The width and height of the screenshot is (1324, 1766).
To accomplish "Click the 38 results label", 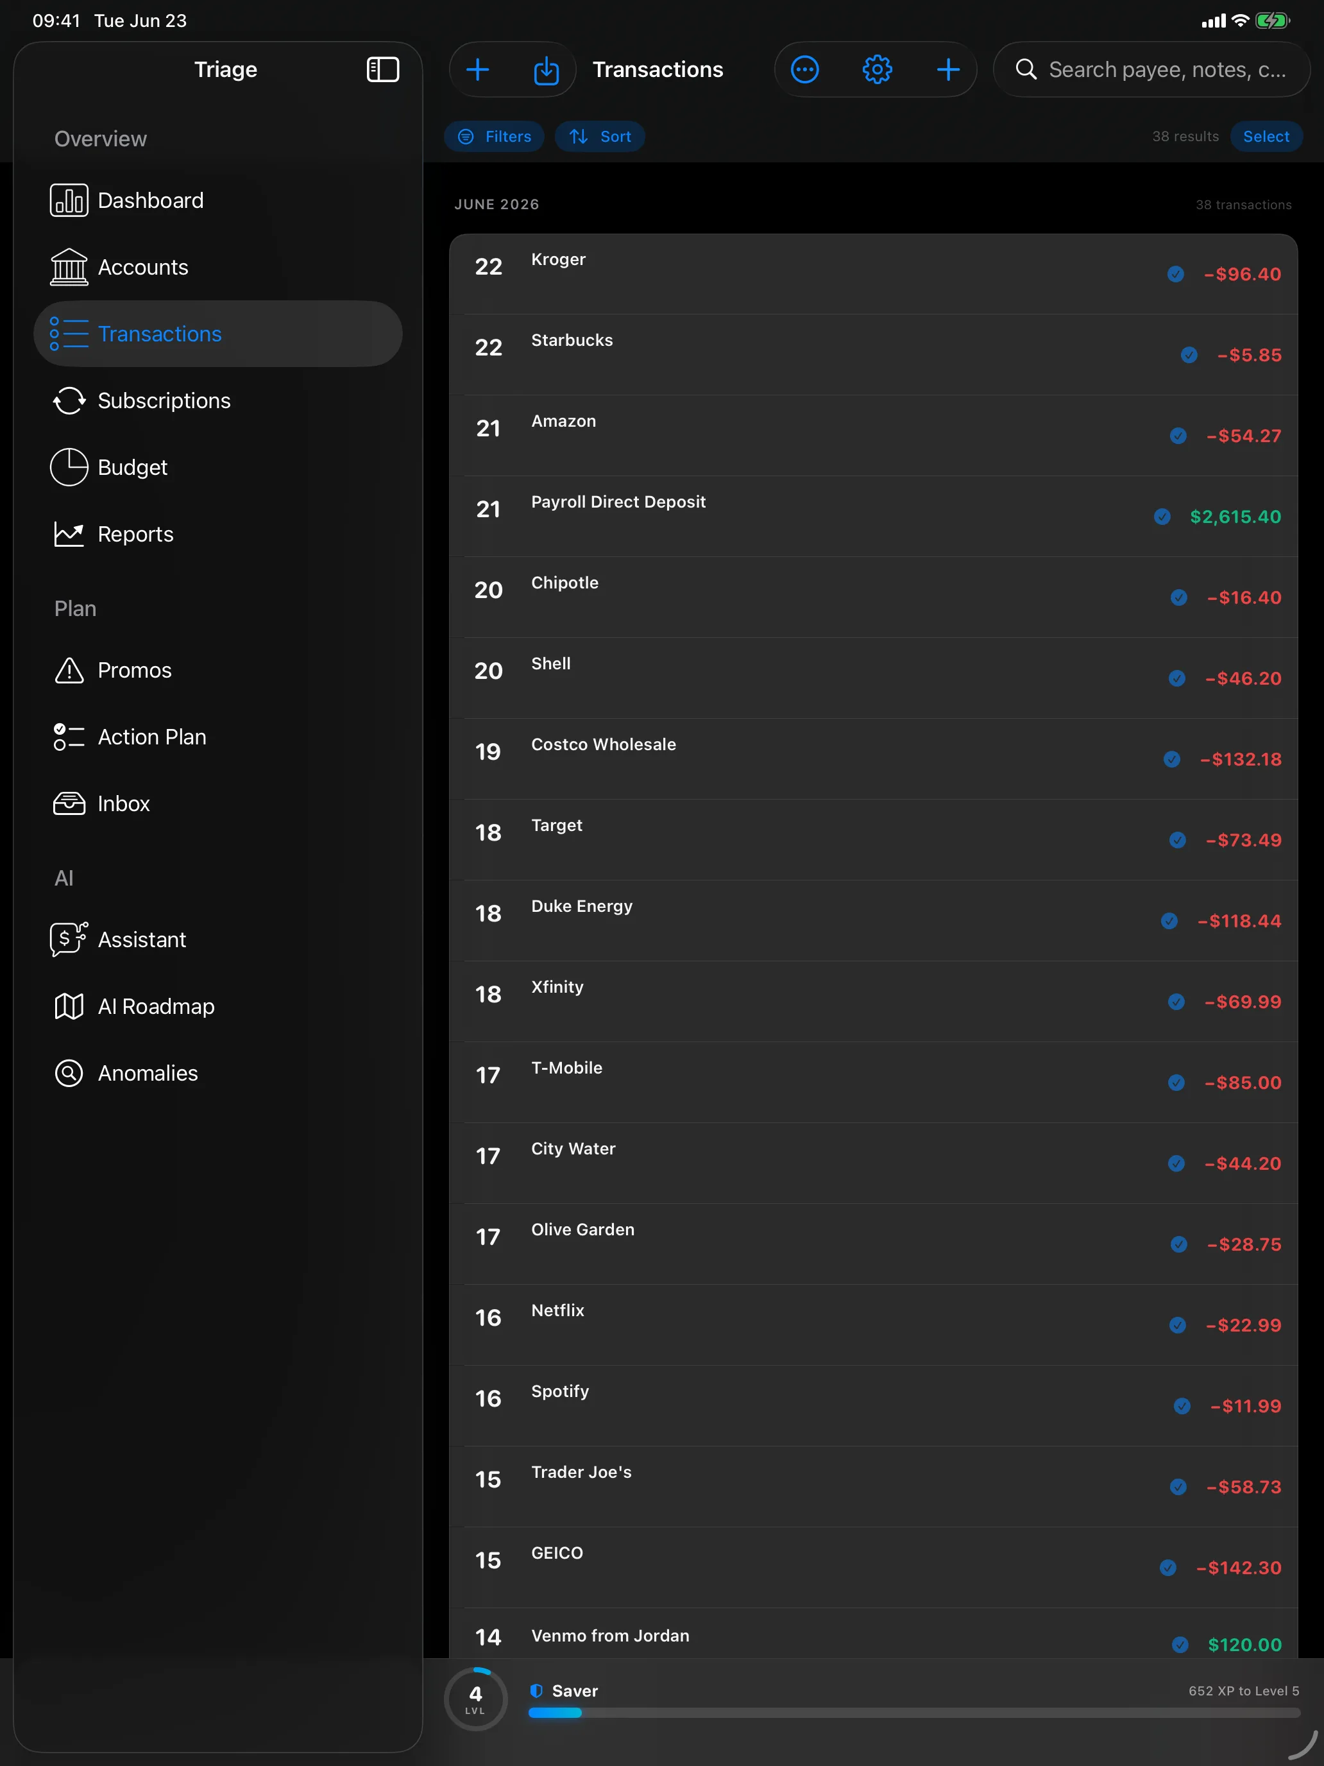I will tap(1185, 137).
